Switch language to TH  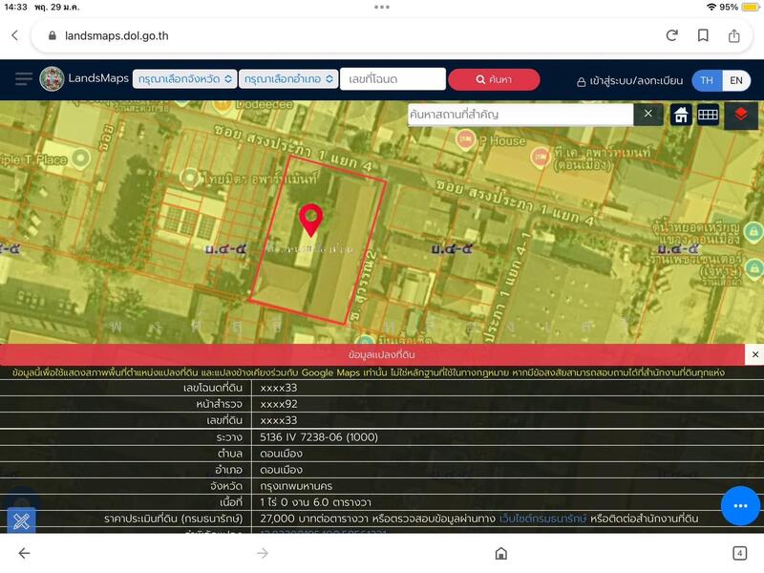click(707, 80)
